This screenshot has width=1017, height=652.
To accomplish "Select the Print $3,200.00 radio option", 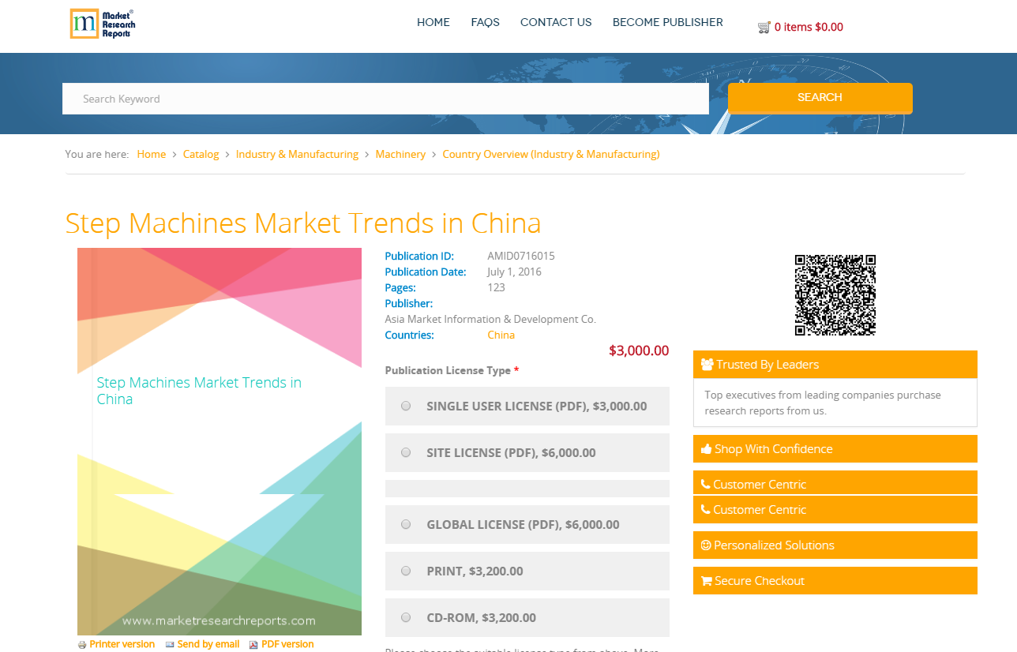I will pos(406,571).
